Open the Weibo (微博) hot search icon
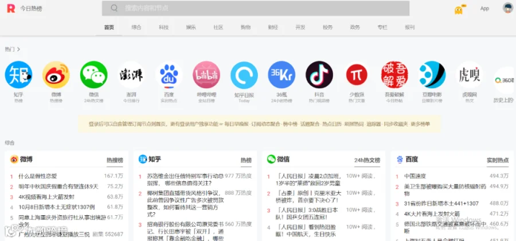Viewport: 516px width, 241px height. [x=56, y=75]
